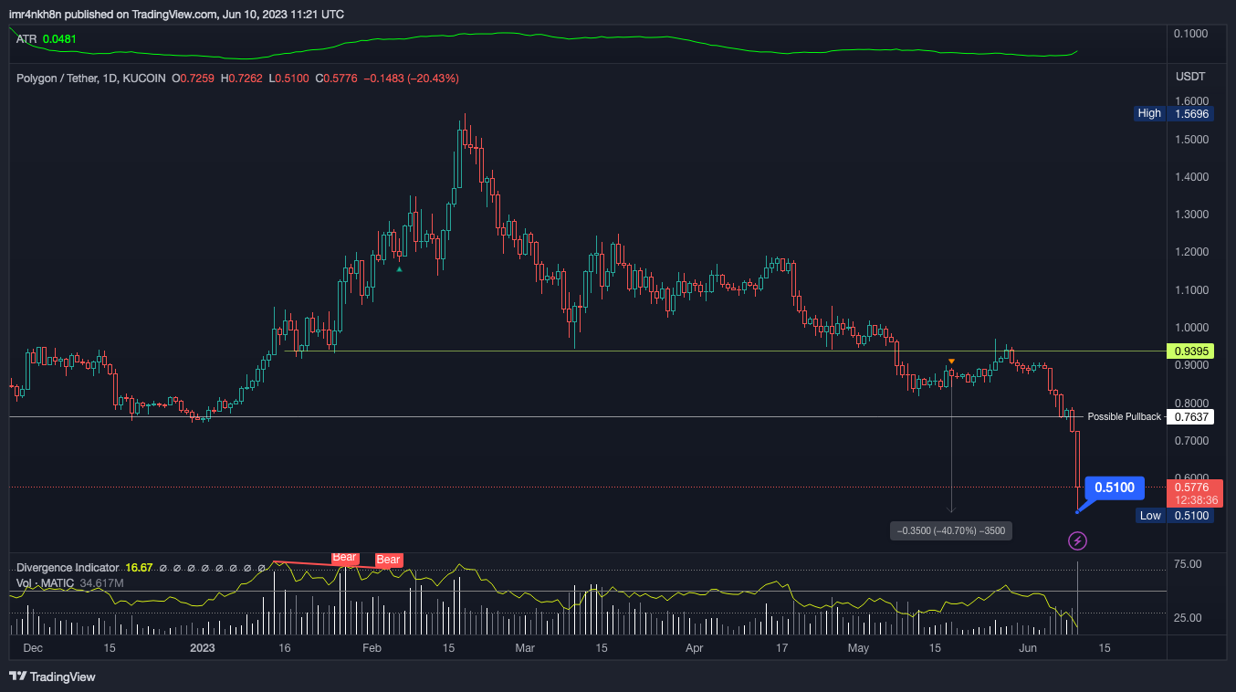
Task: Click the 75.00 indicator axis tick
Action: pos(1188,564)
